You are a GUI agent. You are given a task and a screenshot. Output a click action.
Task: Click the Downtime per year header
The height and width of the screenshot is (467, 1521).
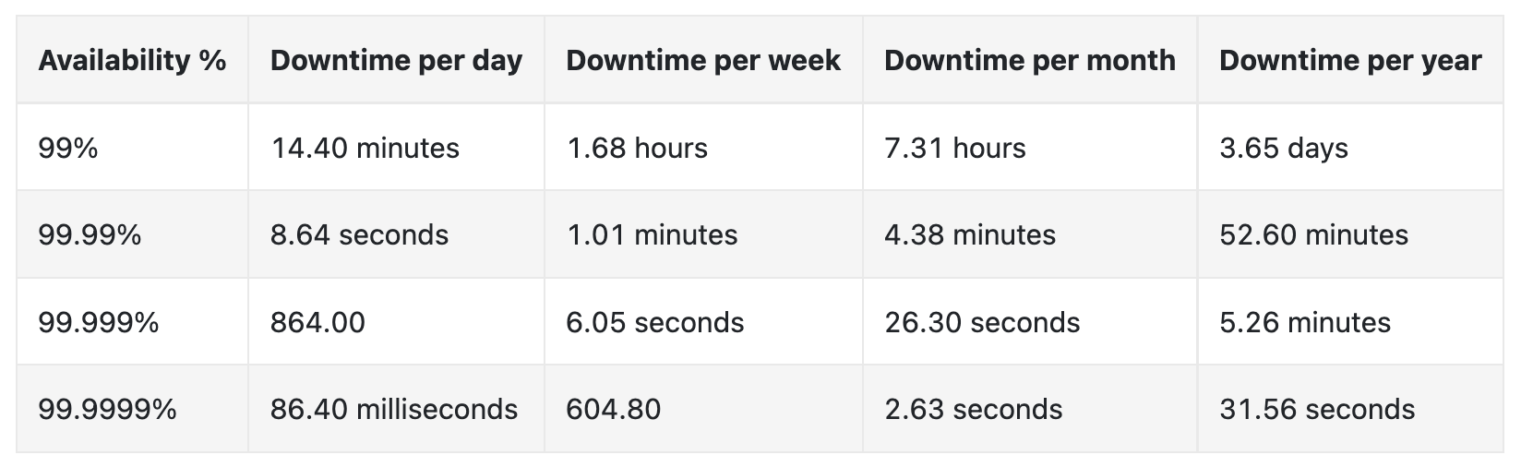pos(1350,61)
